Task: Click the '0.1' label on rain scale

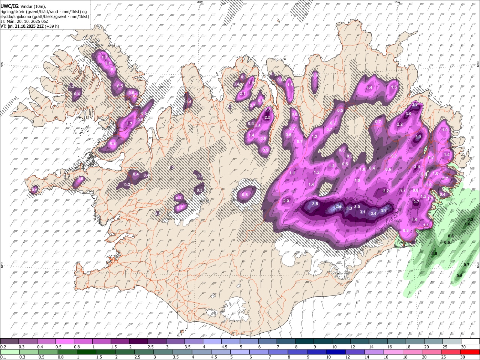Action: [3, 357]
